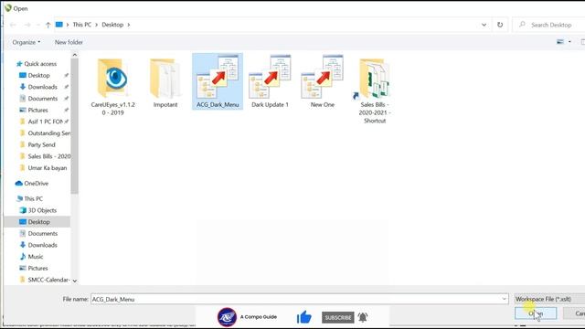Viewport: 585px width, 329px height.
Task: Click the SUBSCRIBE button
Action: [338, 317]
